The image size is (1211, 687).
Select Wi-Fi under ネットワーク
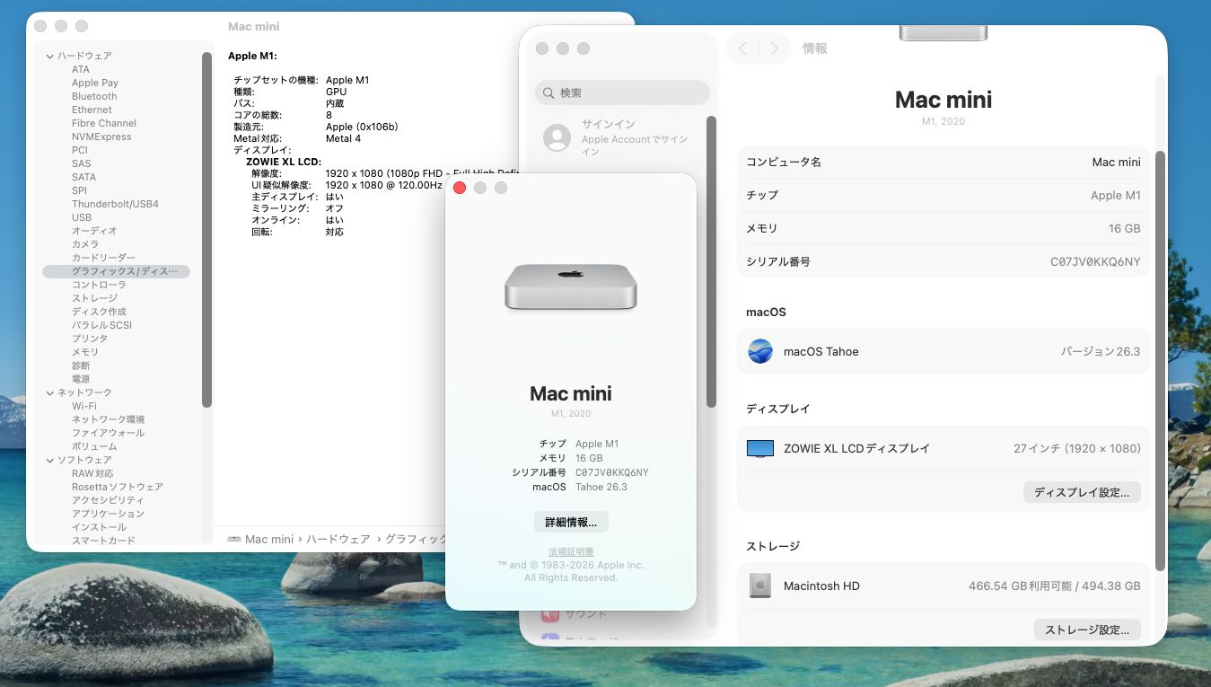pos(84,406)
